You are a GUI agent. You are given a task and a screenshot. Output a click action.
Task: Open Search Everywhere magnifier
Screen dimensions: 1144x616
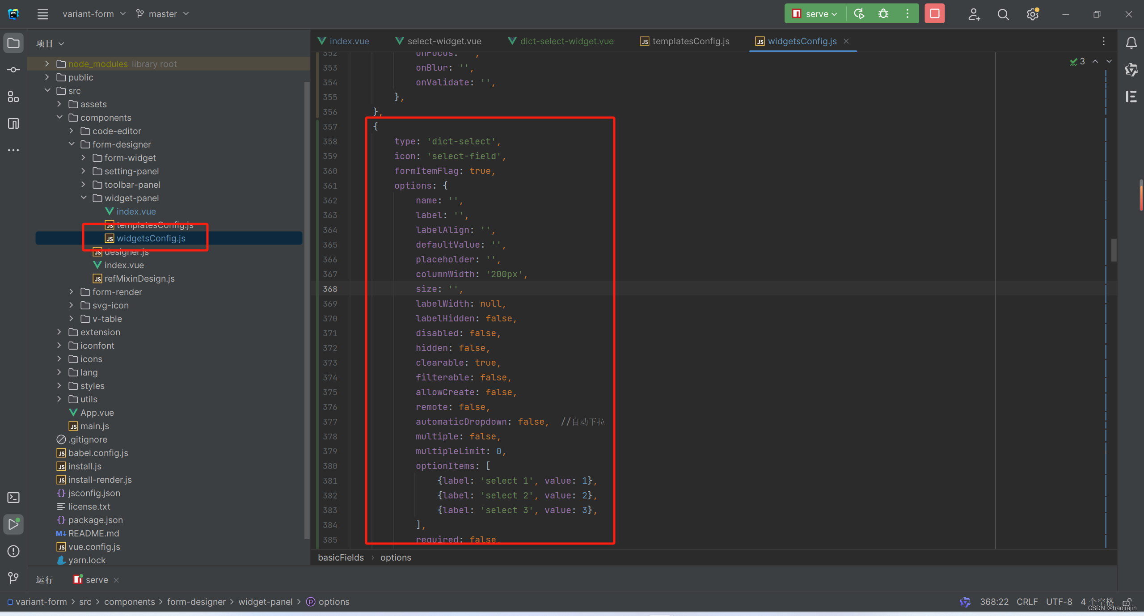[1003, 15]
